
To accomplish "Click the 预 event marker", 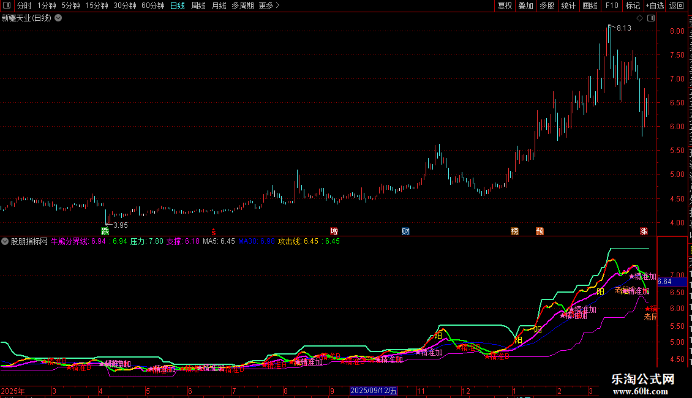I will [x=540, y=231].
